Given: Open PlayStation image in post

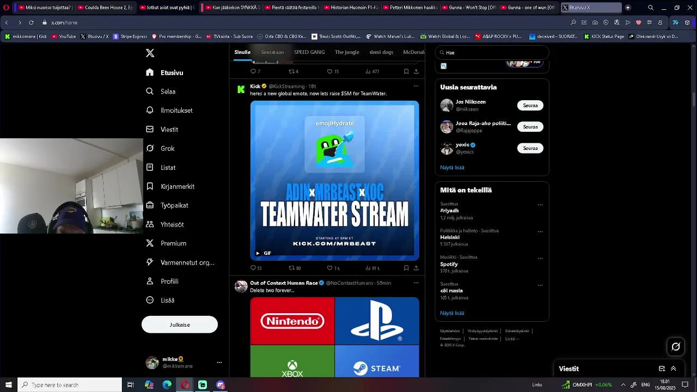Looking at the screenshot, I should 377,321.
